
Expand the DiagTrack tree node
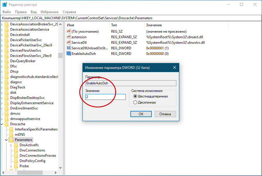click(2, 87)
